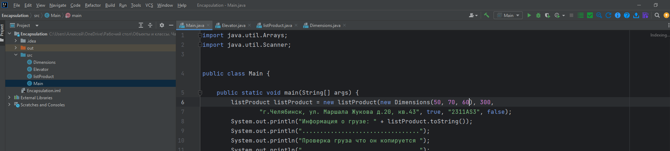Click the Indexing... status text

tap(659, 35)
